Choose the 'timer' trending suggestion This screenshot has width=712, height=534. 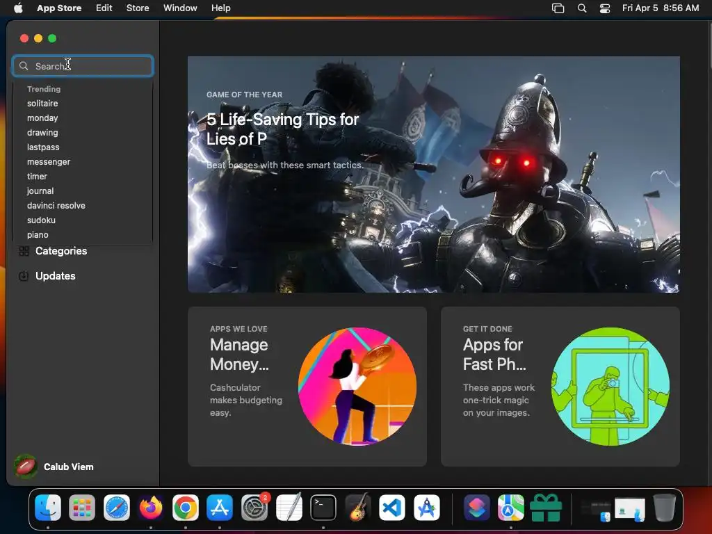pos(37,176)
